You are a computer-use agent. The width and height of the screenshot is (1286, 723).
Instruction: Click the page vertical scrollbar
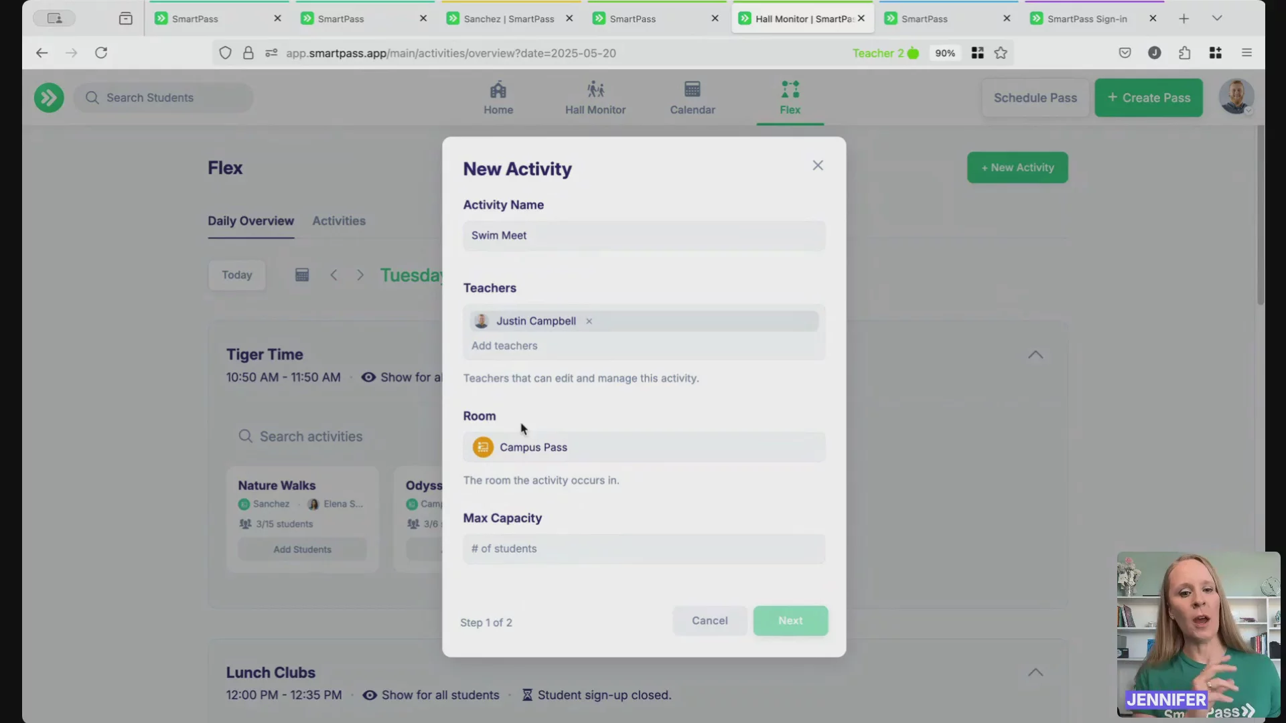click(1260, 214)
